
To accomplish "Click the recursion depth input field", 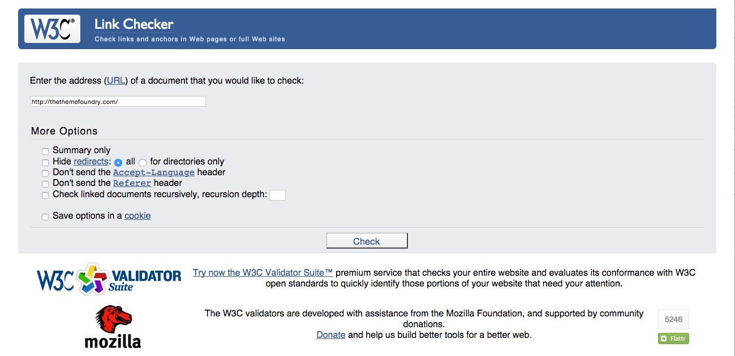I will pos(277,195).
